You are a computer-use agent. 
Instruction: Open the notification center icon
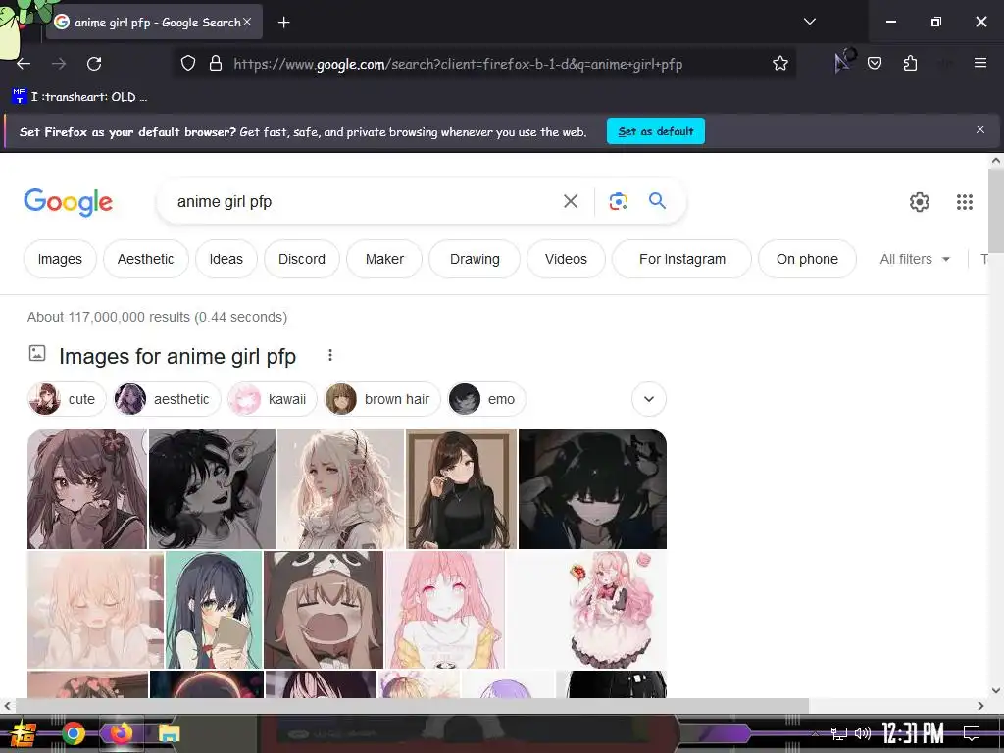(972, 733)
